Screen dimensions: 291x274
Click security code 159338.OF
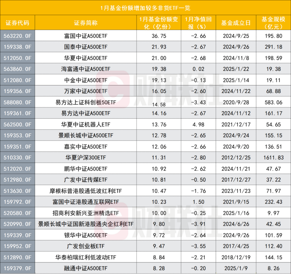point(17,47)
